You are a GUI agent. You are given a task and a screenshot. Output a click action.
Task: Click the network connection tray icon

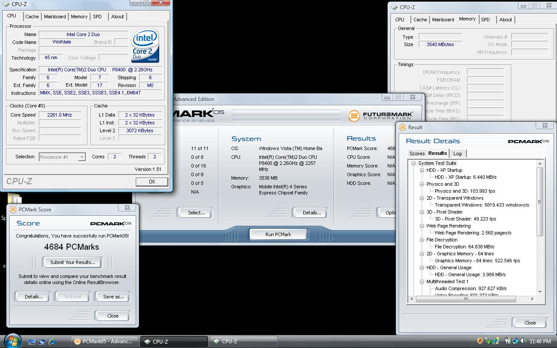tap(516, 341)
